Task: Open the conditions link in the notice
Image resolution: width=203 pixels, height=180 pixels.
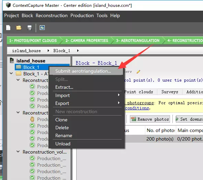Action: click(137, 108)
